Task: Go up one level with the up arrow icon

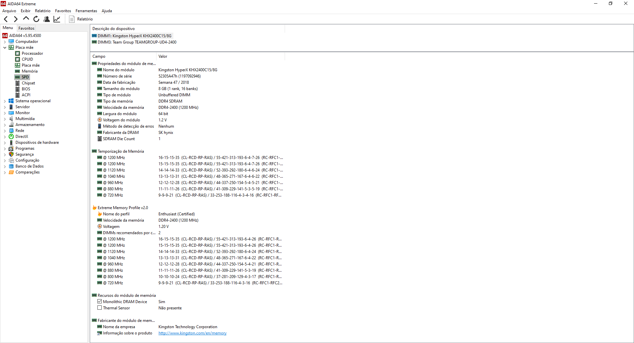Action: (x=26, y=18)
